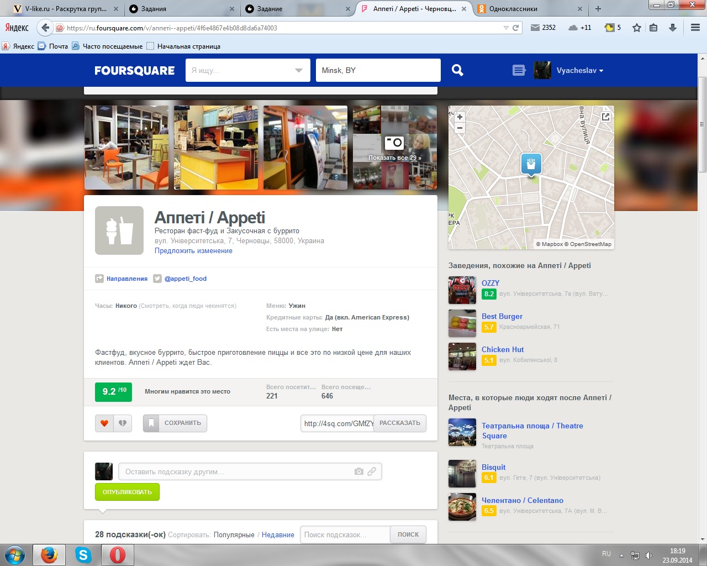Like this place with the heart icon
Screen dimensions: 707x566
click(x=104, y=423)
